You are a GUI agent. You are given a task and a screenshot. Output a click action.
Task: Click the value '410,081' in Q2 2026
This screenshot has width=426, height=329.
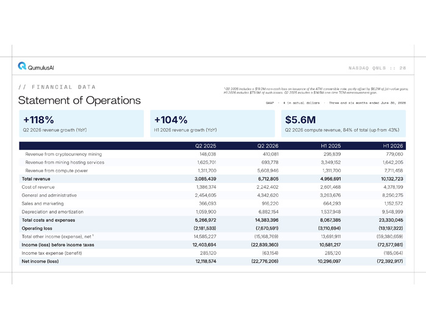click(x=271, y=154)
